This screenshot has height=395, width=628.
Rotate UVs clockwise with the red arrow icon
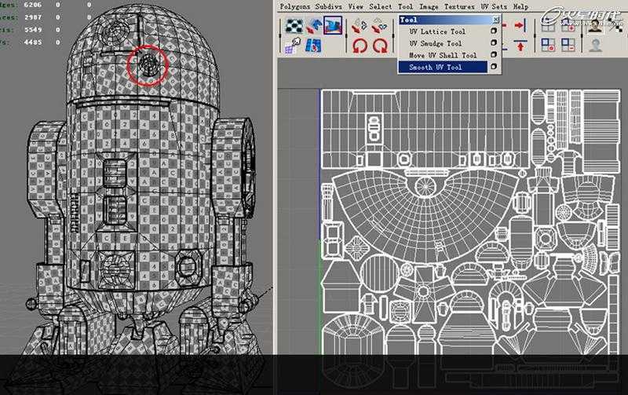380,46
